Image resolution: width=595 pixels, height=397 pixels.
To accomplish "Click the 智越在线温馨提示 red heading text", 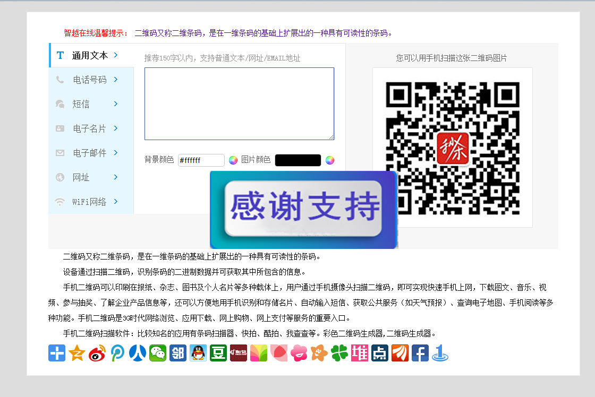I will (96, 33).
